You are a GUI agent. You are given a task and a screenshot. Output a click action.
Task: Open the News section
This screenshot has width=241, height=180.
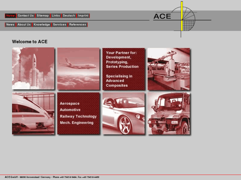pos(10,25)
